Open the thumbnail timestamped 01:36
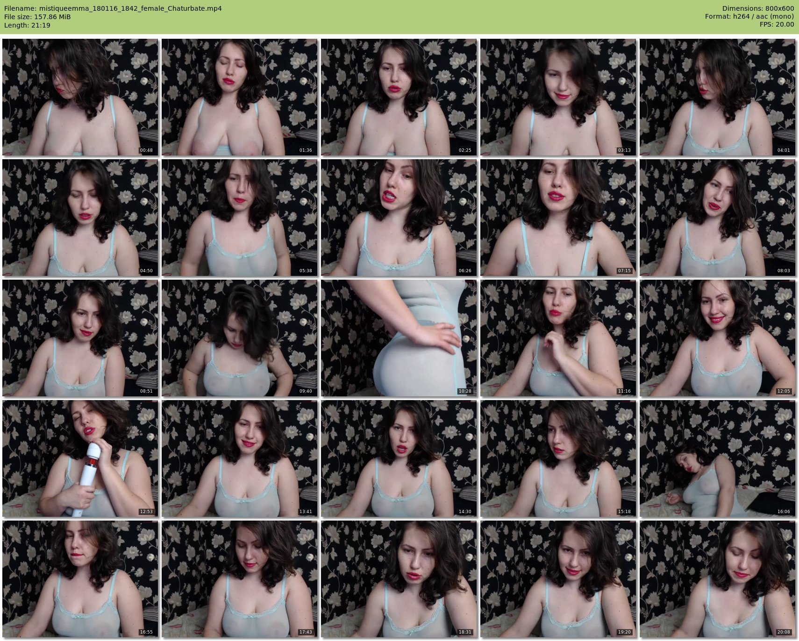The width and height of the screenshot is (799, 641). [x=240, y=97]
